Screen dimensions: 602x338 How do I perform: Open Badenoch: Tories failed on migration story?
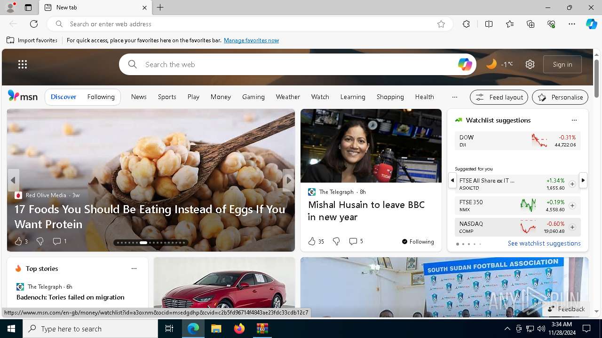pyautogui.click(x=71, y=297)
